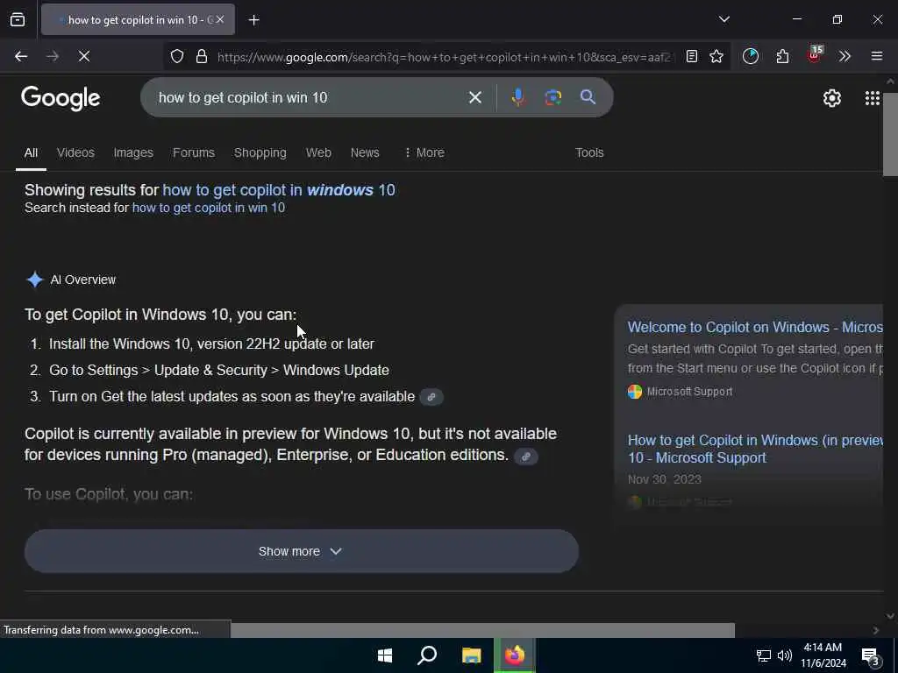Select the All results tab
The image size is (898, 673).
[31, 152]
